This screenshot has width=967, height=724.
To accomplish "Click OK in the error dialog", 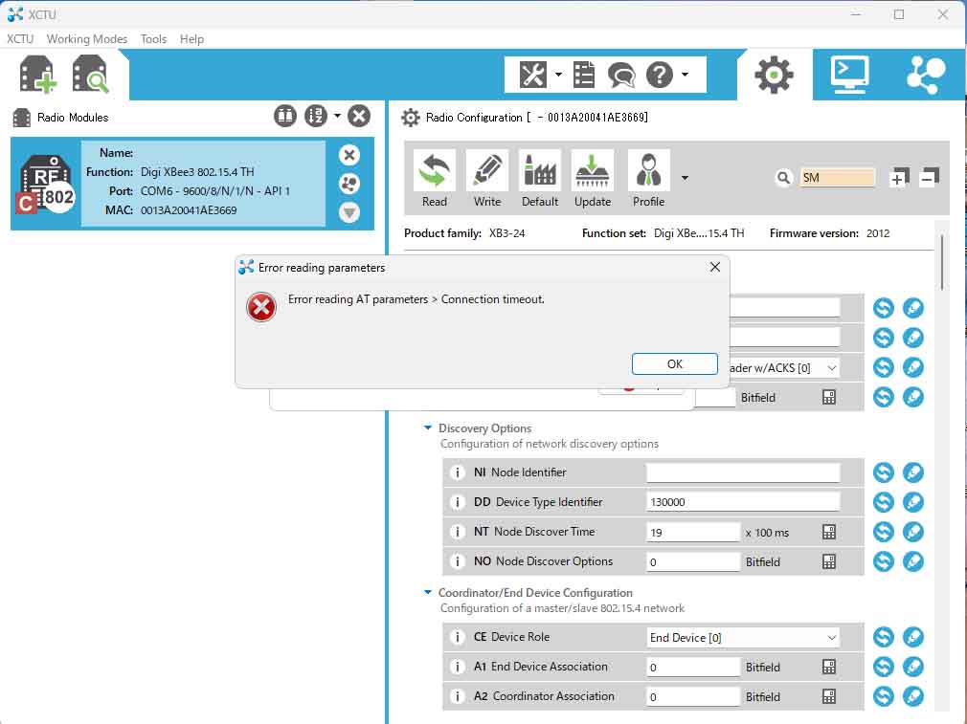I will pos(675,363).
